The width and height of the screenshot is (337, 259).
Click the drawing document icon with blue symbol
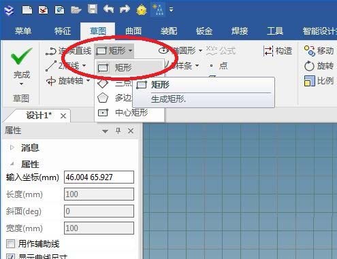point(59,10)
